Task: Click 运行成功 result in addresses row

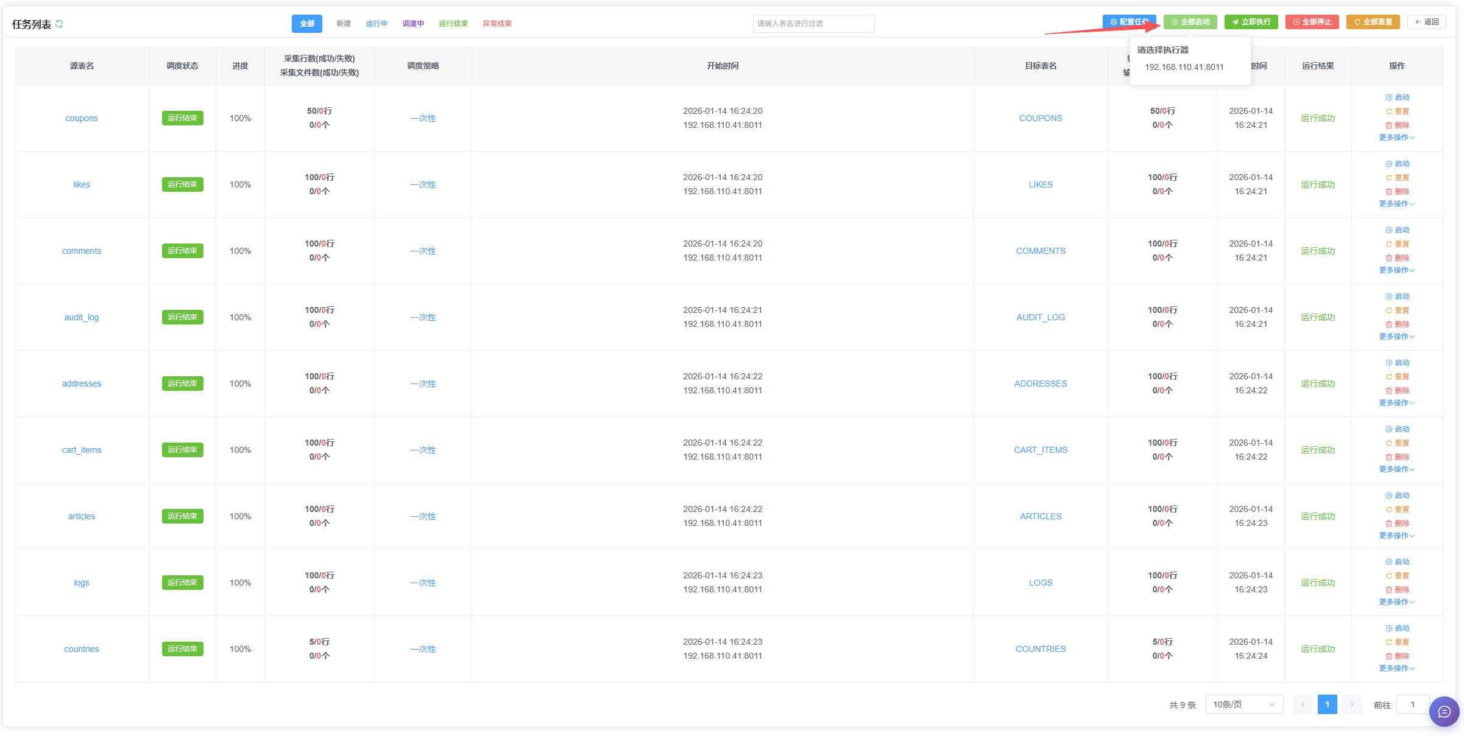Action: pos(1318,384)
